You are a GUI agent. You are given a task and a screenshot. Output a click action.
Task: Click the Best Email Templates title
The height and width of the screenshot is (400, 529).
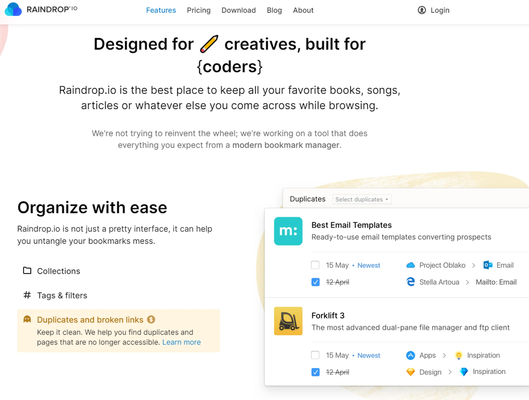[x=352, y=225]
